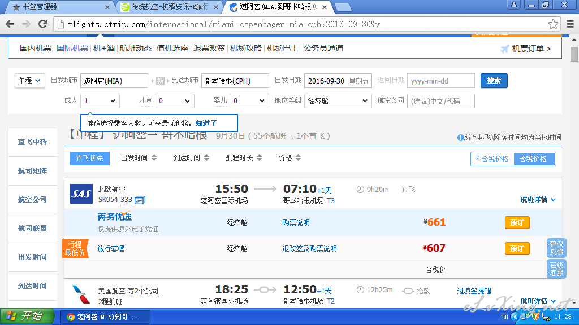Viewport: 579px width, 325px height.
Task: Close the 书签管理器 tab
Action: [x=107, y=7]
